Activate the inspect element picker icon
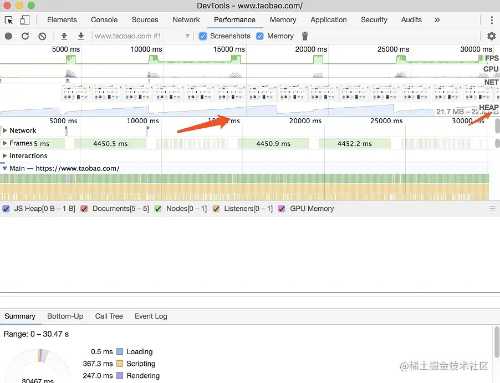Screen dimensions: 500x383 [x=9, y=20]
